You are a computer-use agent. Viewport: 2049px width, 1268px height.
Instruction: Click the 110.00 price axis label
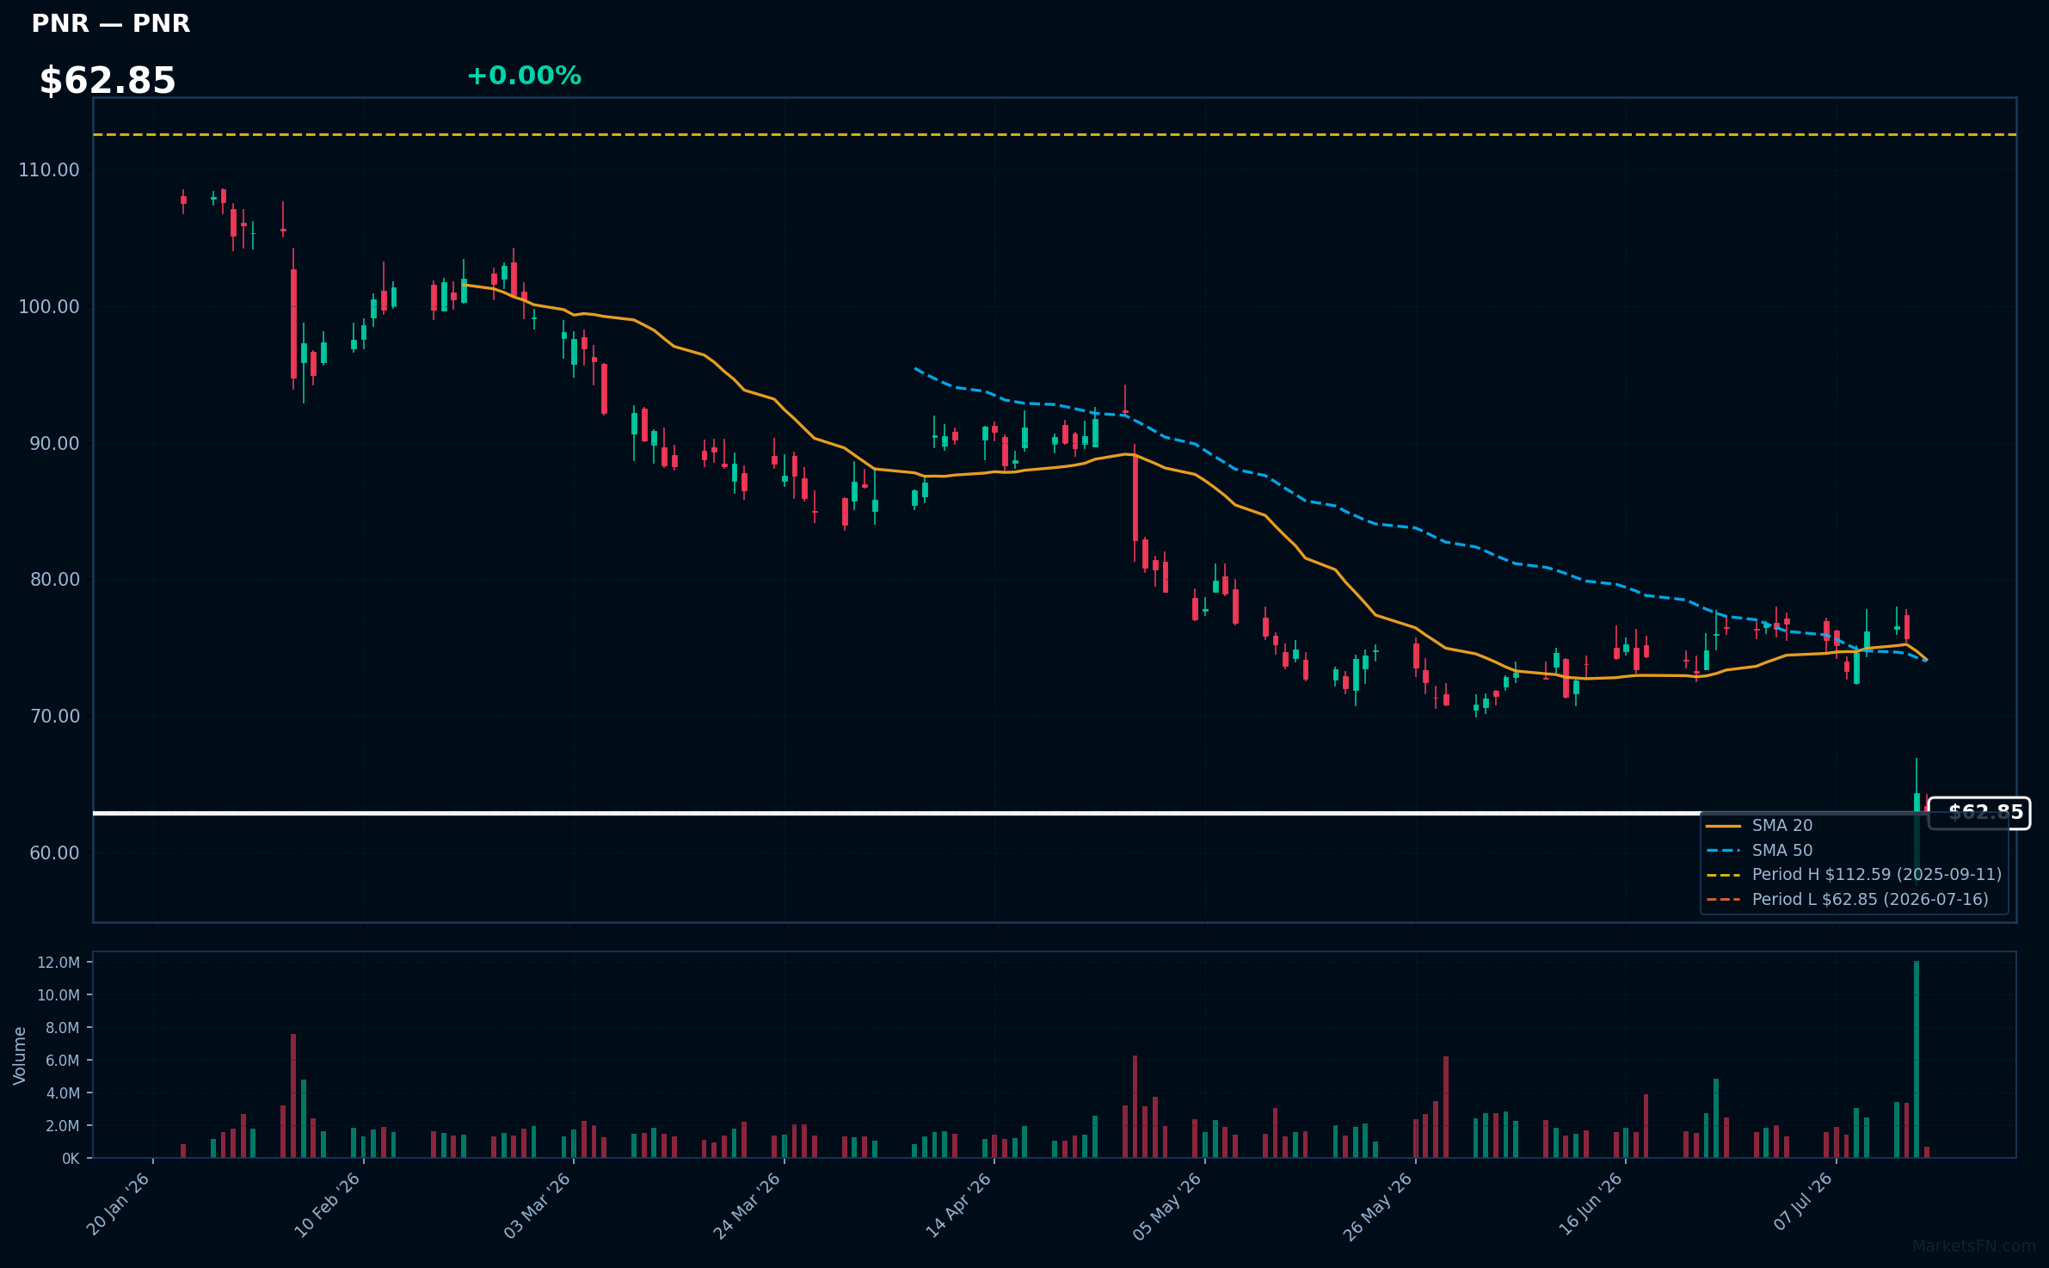point(49,170)
